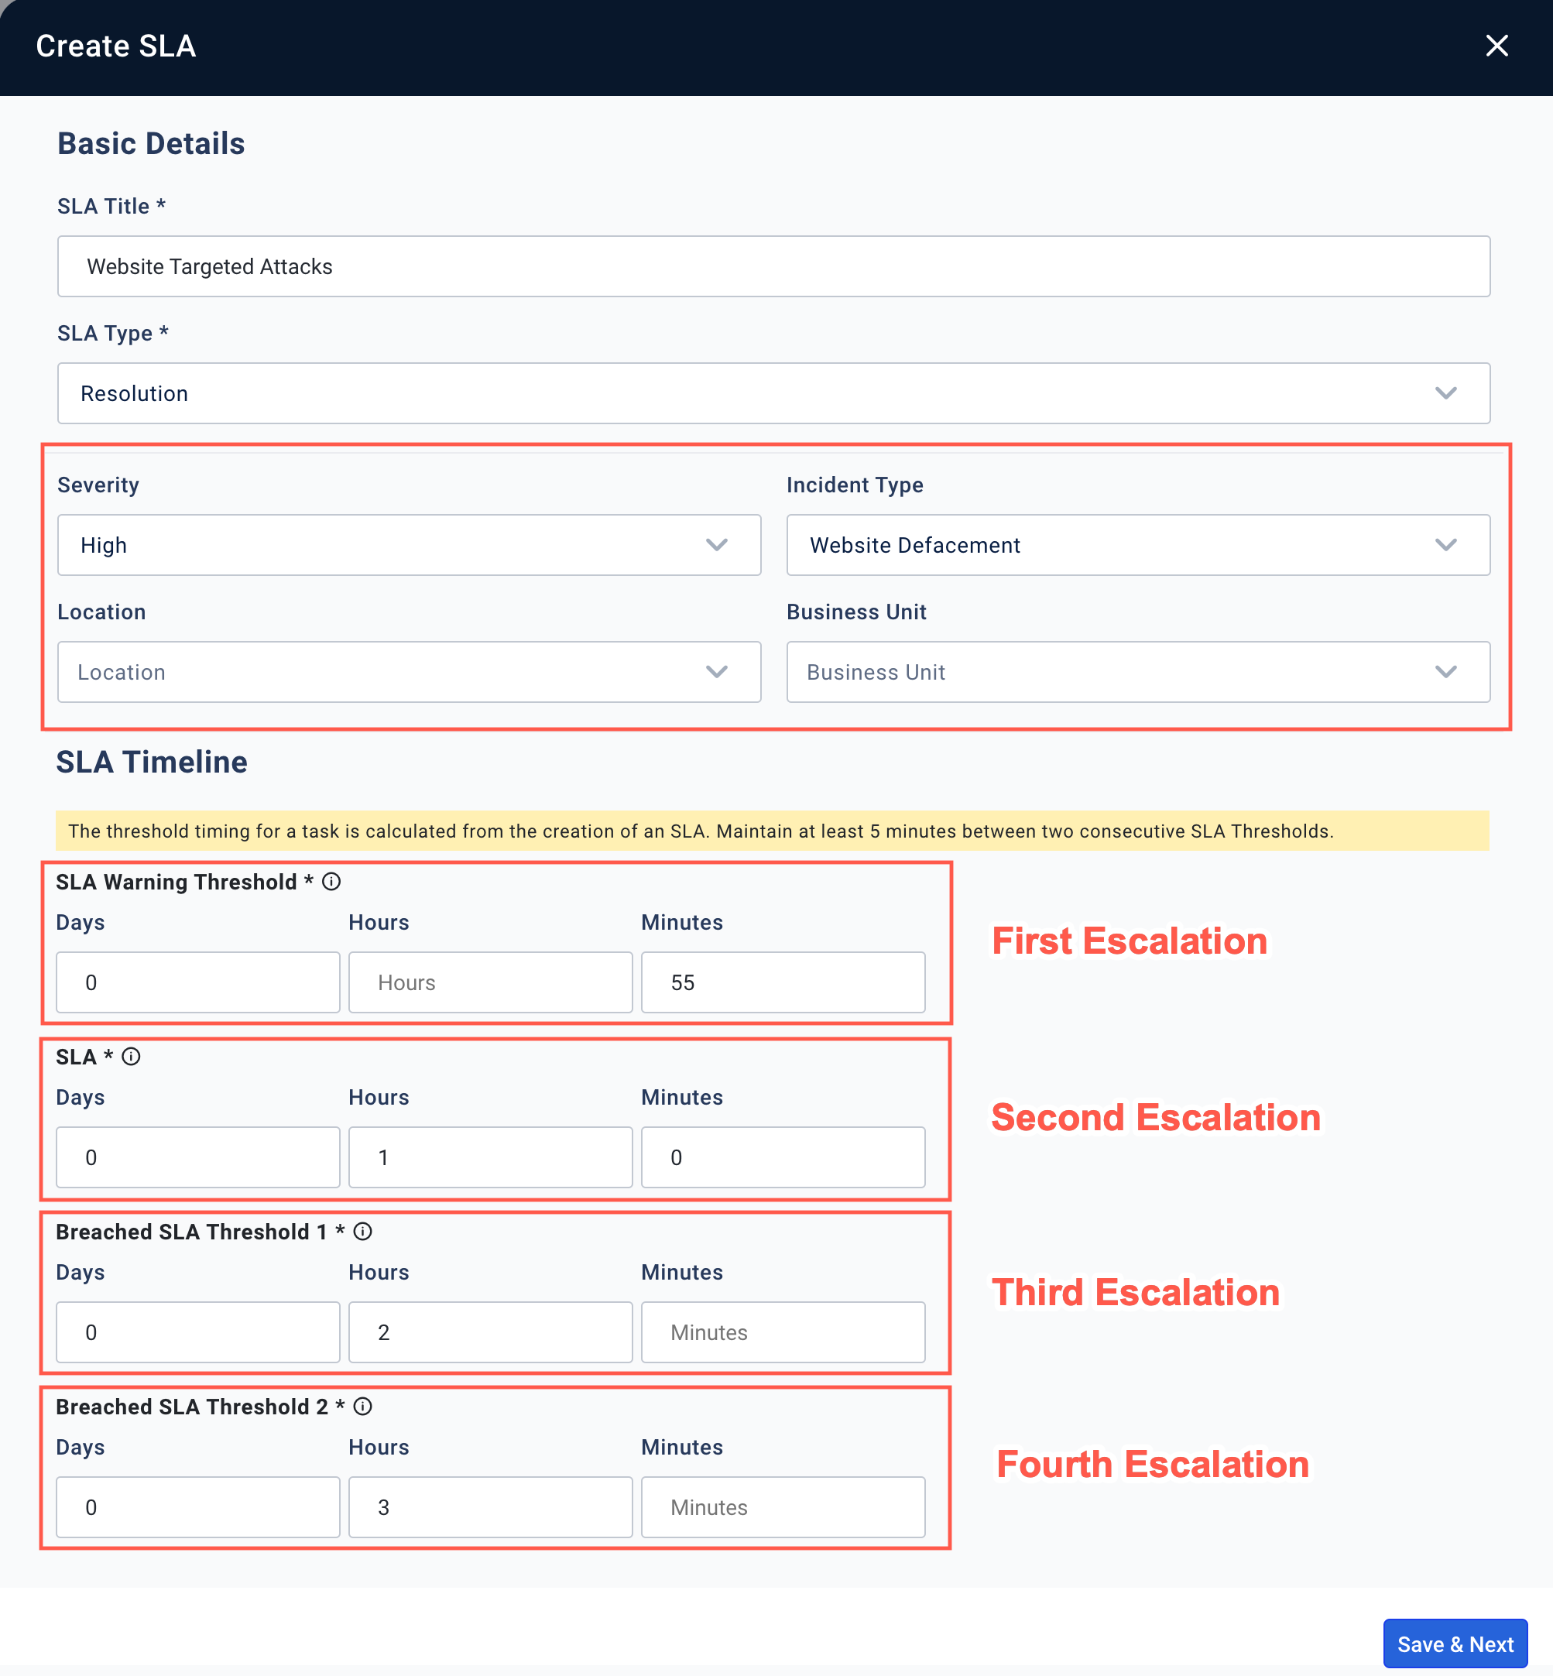Click the SLA Minutes input field
This screenshot has width=1553, height=1676.
coord(783,1157)
